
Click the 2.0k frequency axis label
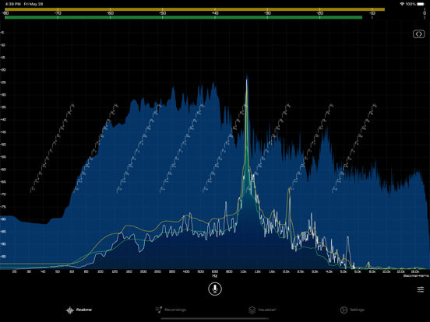[x=286, y=271]
